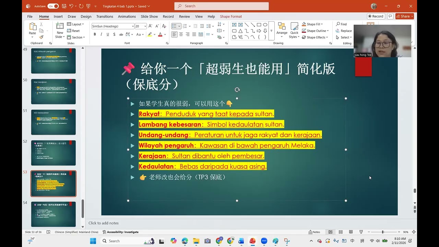439x247 pixels.
Task: Click the Notes button in status bar
Action: tap(315, 232)
